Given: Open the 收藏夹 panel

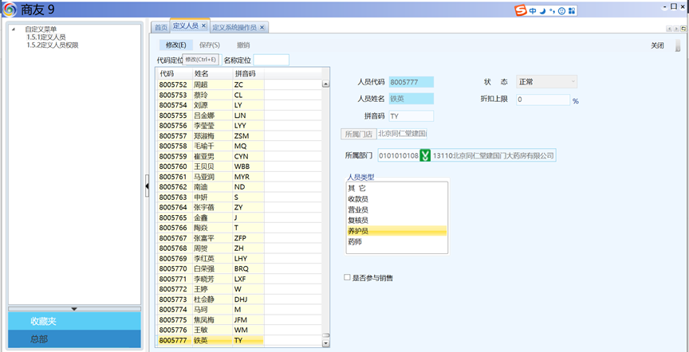Looking at the screenshot, I should (74, 321).
